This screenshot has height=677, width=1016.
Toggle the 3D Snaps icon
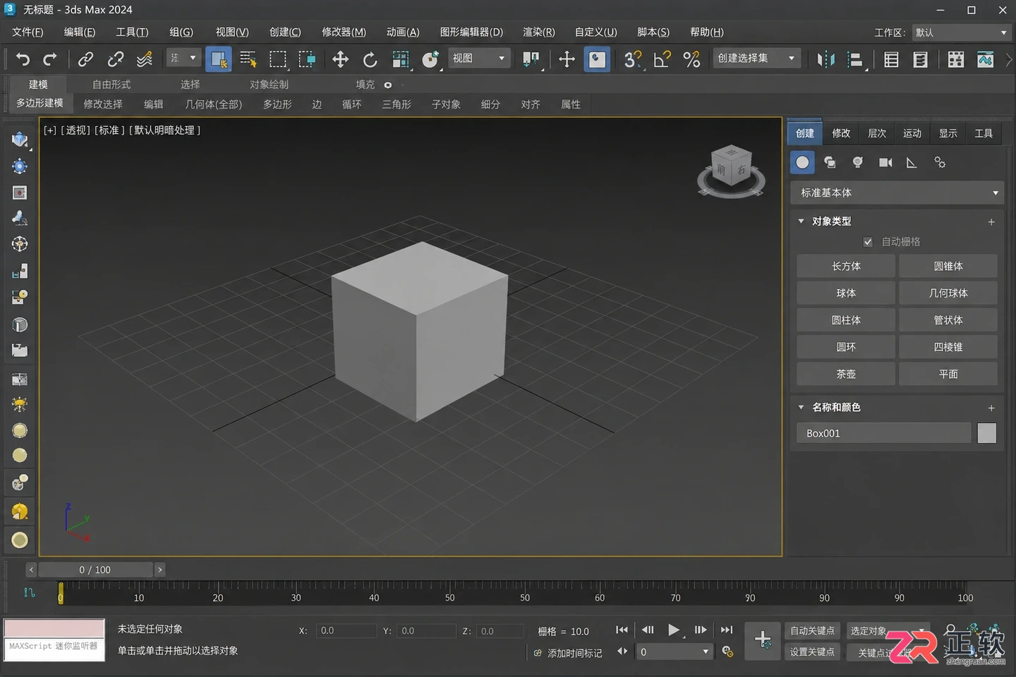633,59
